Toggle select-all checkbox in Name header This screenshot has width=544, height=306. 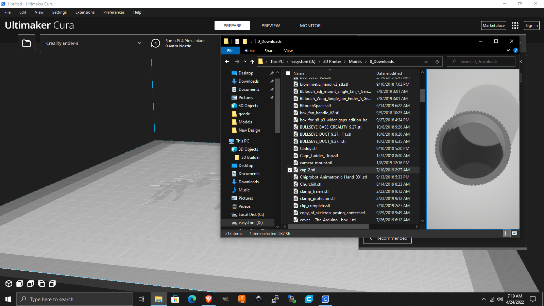point(288,73)
